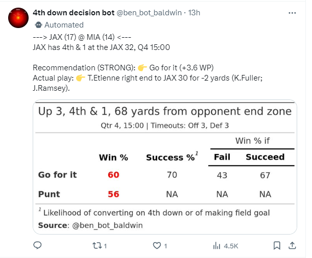Open the 4th down decision bot profile name
The image size is (312, 258).
tap(74, 12)
